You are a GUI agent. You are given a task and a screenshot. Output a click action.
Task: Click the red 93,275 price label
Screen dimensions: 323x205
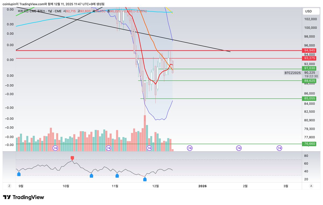click(x=310, y=58)
